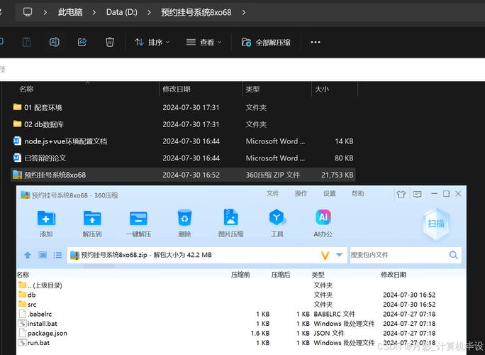The height and width of the screenshot is (355, 485).
Task: Switch to icon view in 360压缩
Action: point(43,255)
